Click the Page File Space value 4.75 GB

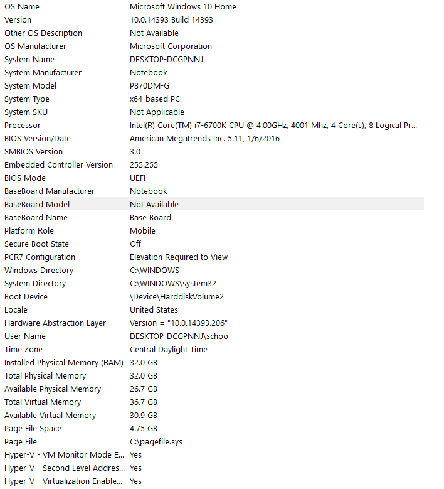click(x=144, y=429)
